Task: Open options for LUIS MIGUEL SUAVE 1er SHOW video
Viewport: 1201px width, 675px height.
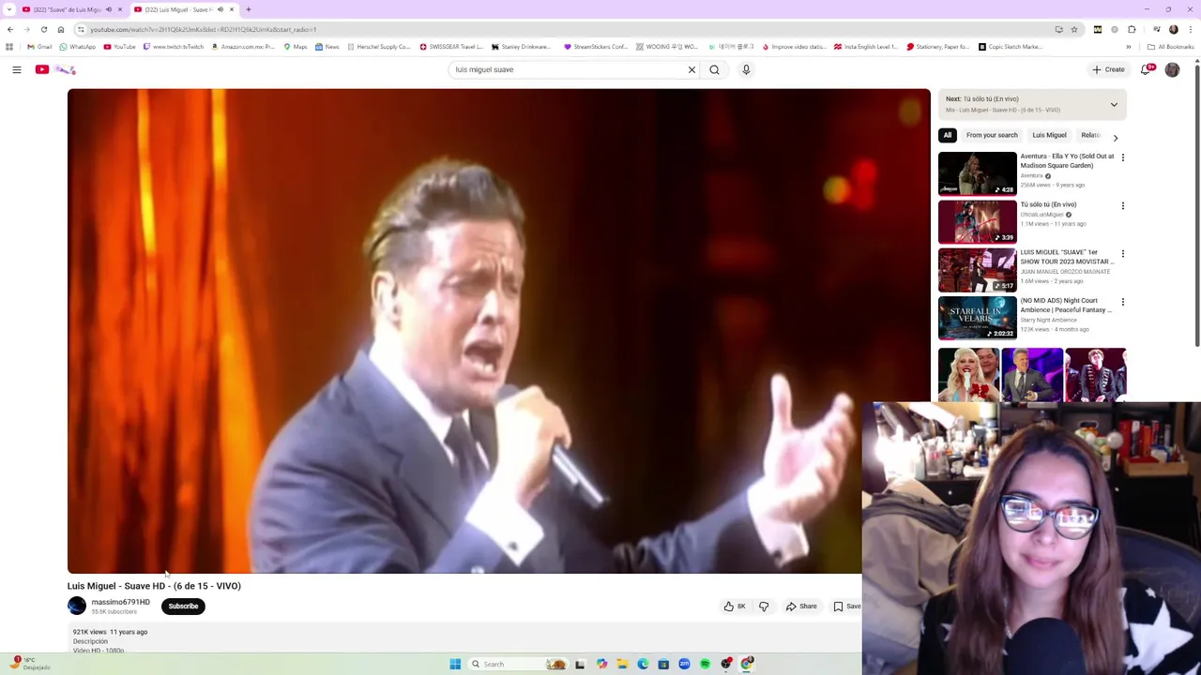Action: click(1123, 254)
